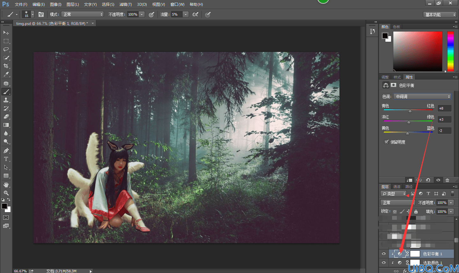Open the history panel icon in dock
This screenshot has height=273, width=459.
(372, 31)
